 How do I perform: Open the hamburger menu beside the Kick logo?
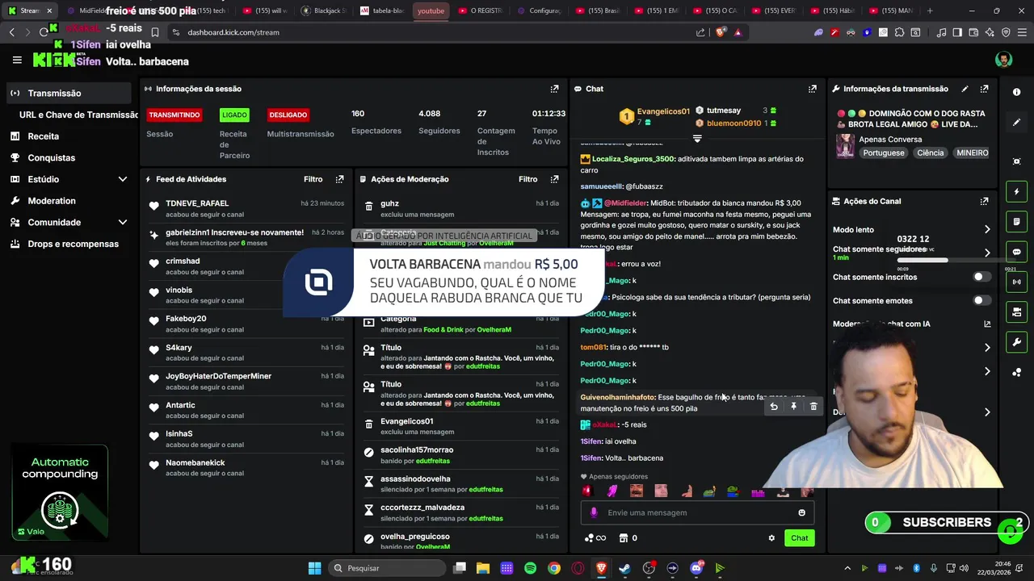(x=17, y=60)
